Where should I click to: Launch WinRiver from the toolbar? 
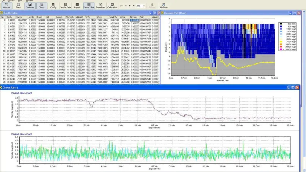[x=163, y=6]
